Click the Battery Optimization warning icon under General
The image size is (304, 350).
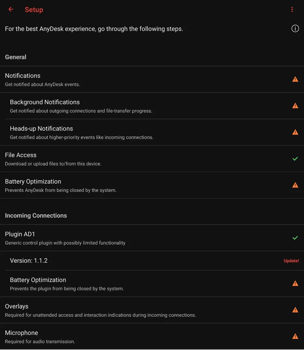tap(295, 185)
